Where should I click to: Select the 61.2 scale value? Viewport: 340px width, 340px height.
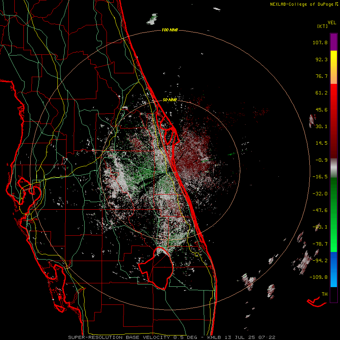(321, 93)
